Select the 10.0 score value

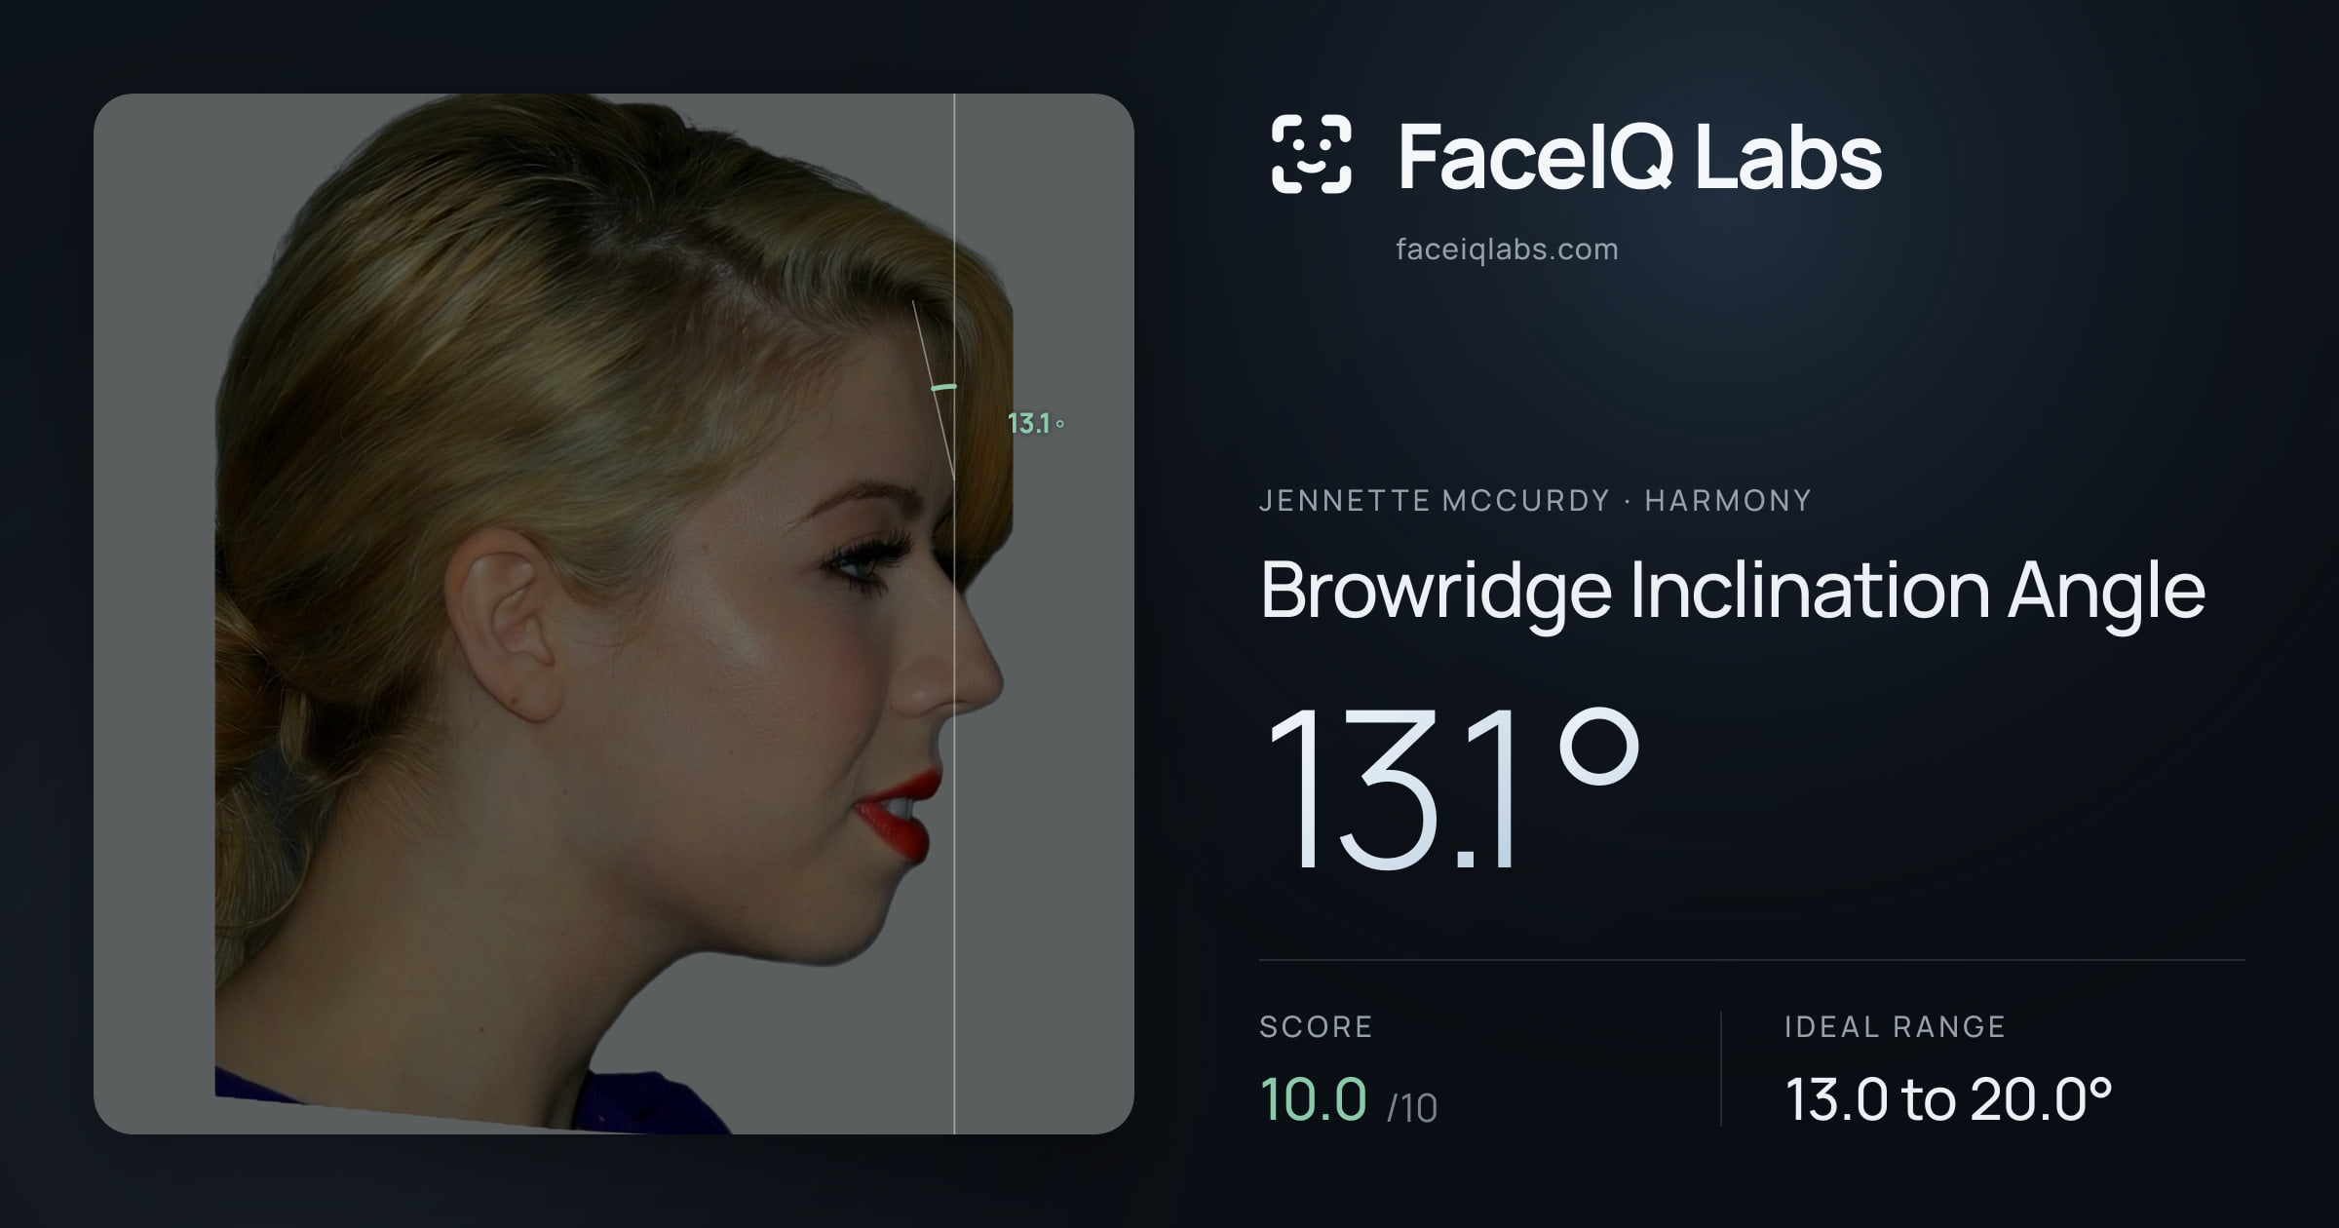click(x=1313, y=1098)
